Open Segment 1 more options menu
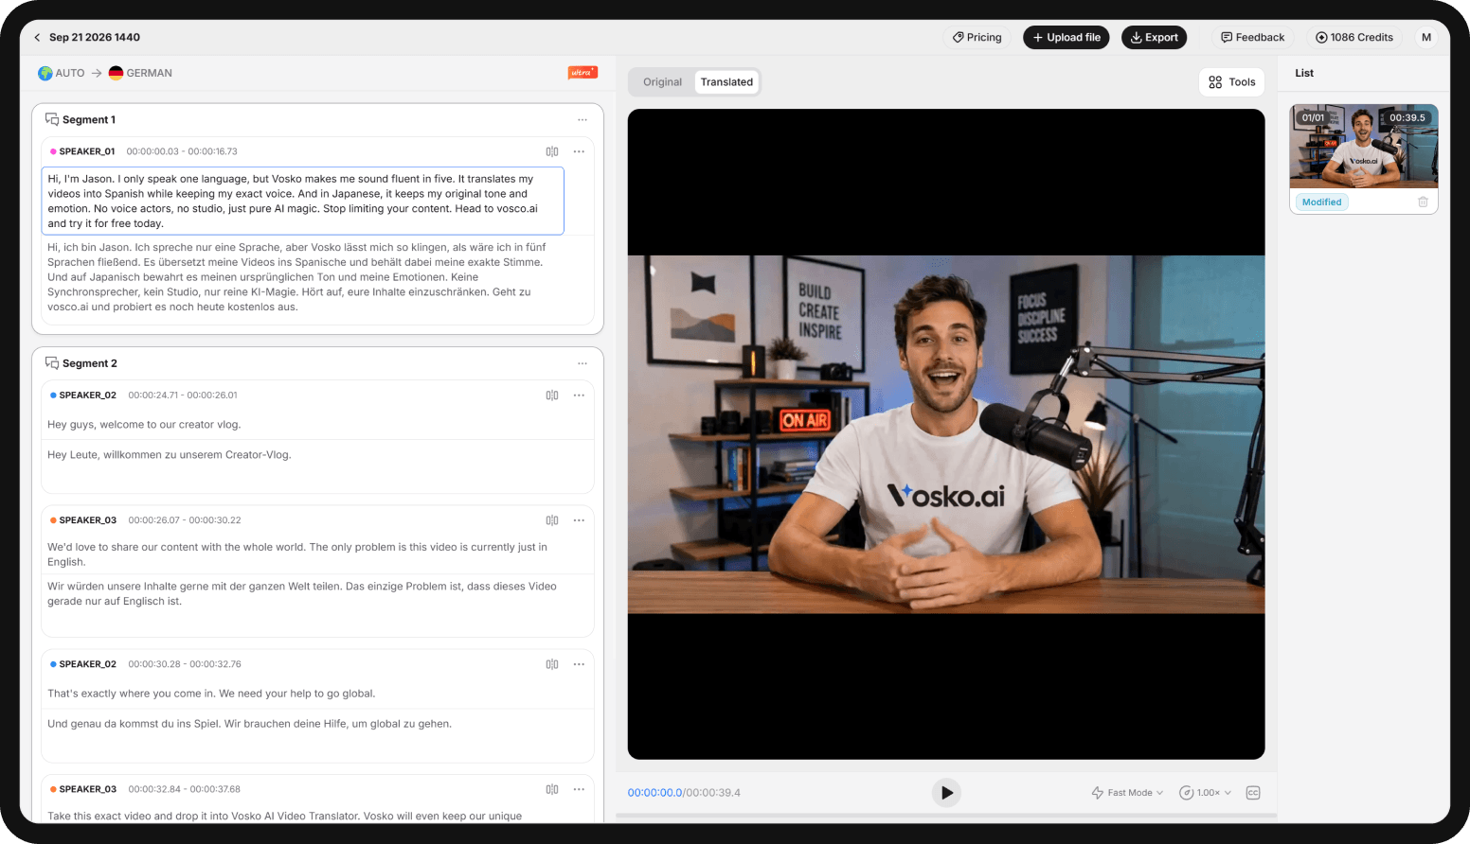The height and width of the screenshot is (844, 1470). [583, 120]
